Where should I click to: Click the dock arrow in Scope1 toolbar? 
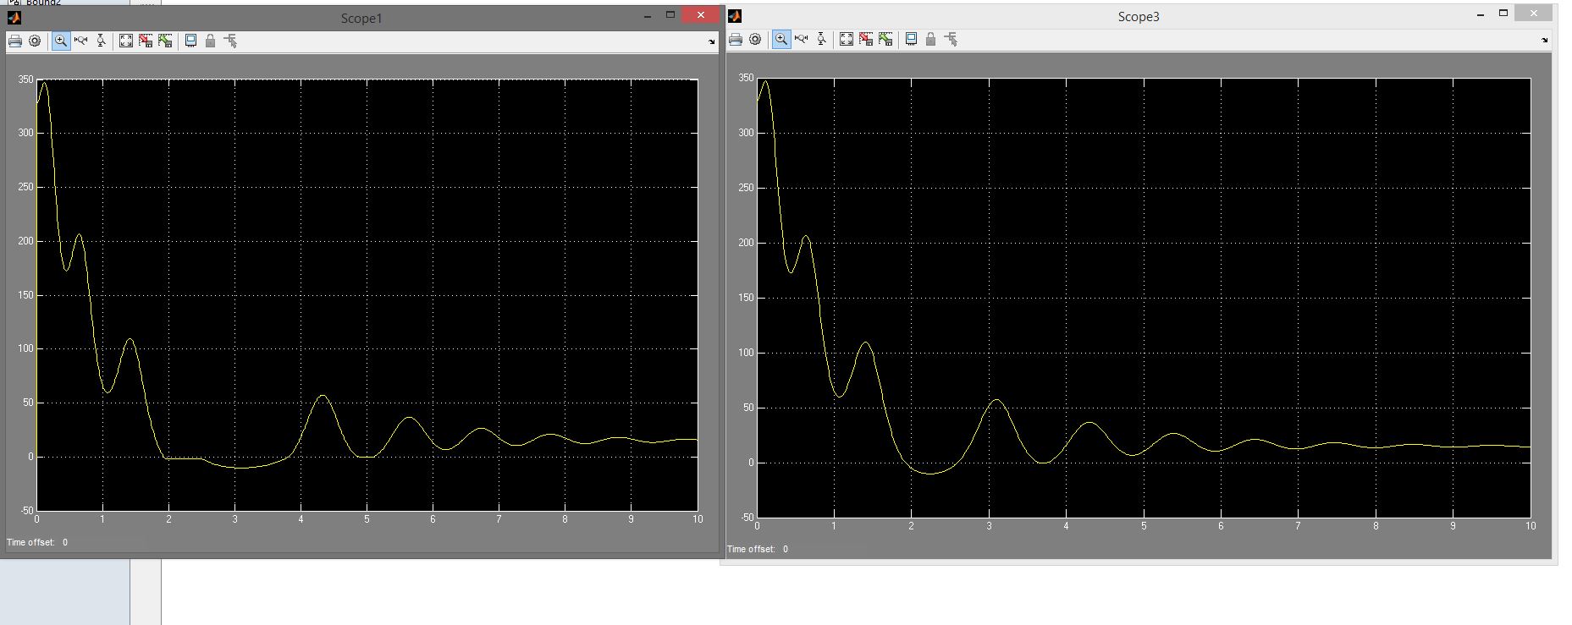click(x=711, y=41)
